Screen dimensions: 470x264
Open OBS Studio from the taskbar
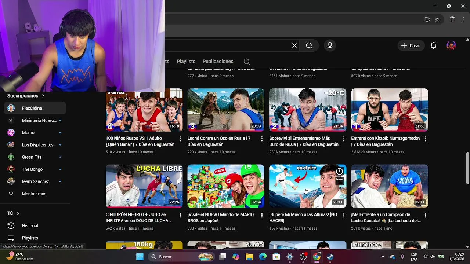[x=303, y=257]
